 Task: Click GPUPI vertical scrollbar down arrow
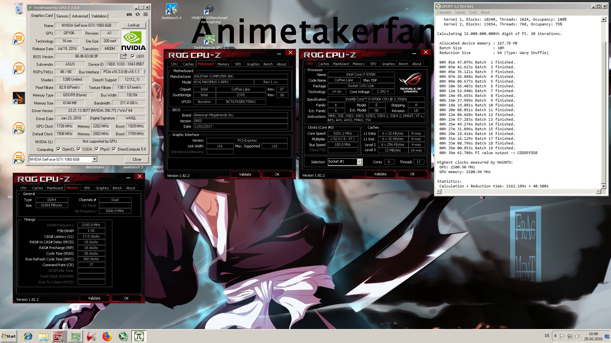click(603, 186)
